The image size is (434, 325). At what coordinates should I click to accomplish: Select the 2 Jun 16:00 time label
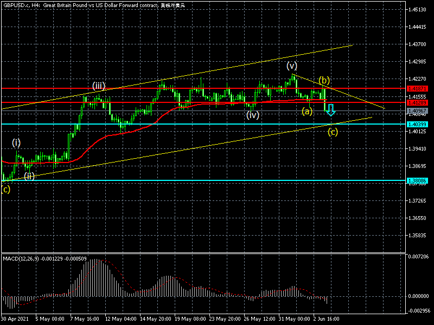tap(327, 319)
